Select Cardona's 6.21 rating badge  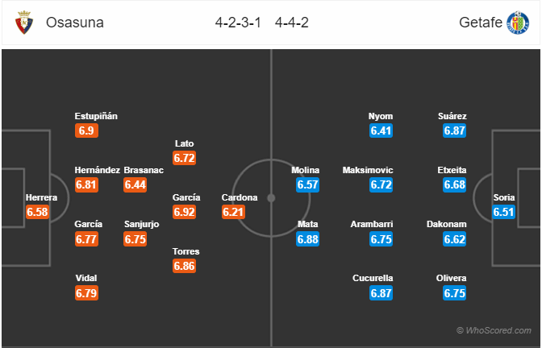pos(233,212)
